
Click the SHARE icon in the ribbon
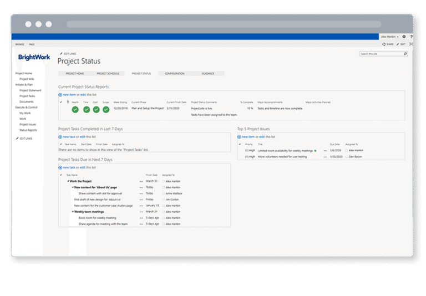coord(388,44)
